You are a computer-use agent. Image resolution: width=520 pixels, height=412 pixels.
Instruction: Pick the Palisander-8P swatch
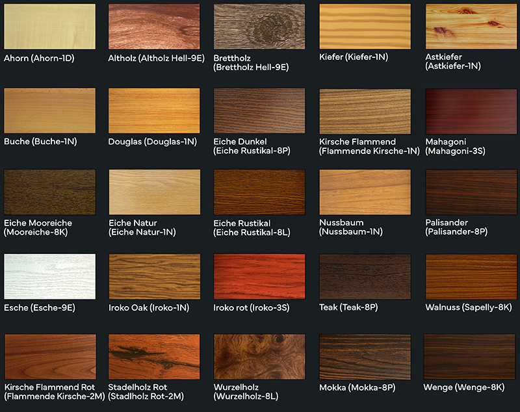pyautogui.click(x=470, y=192)
